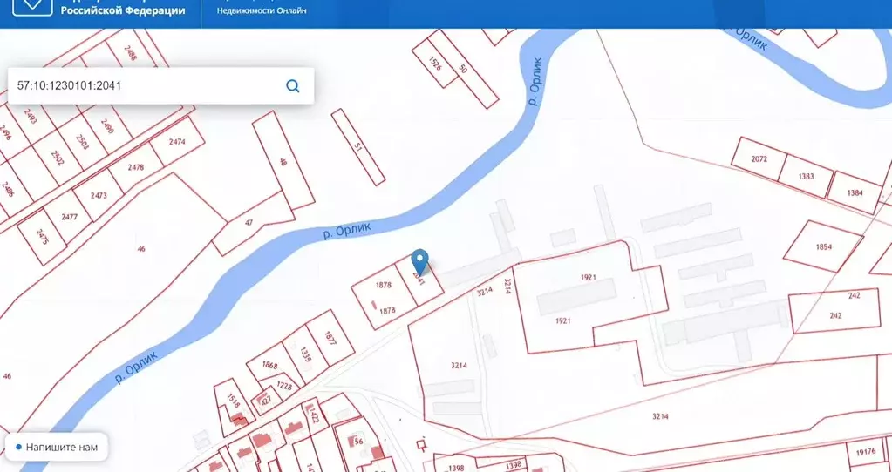This screenshot has height=472, width=892.
Task: Select parcel labeled 50
Action: click(462, 70)
